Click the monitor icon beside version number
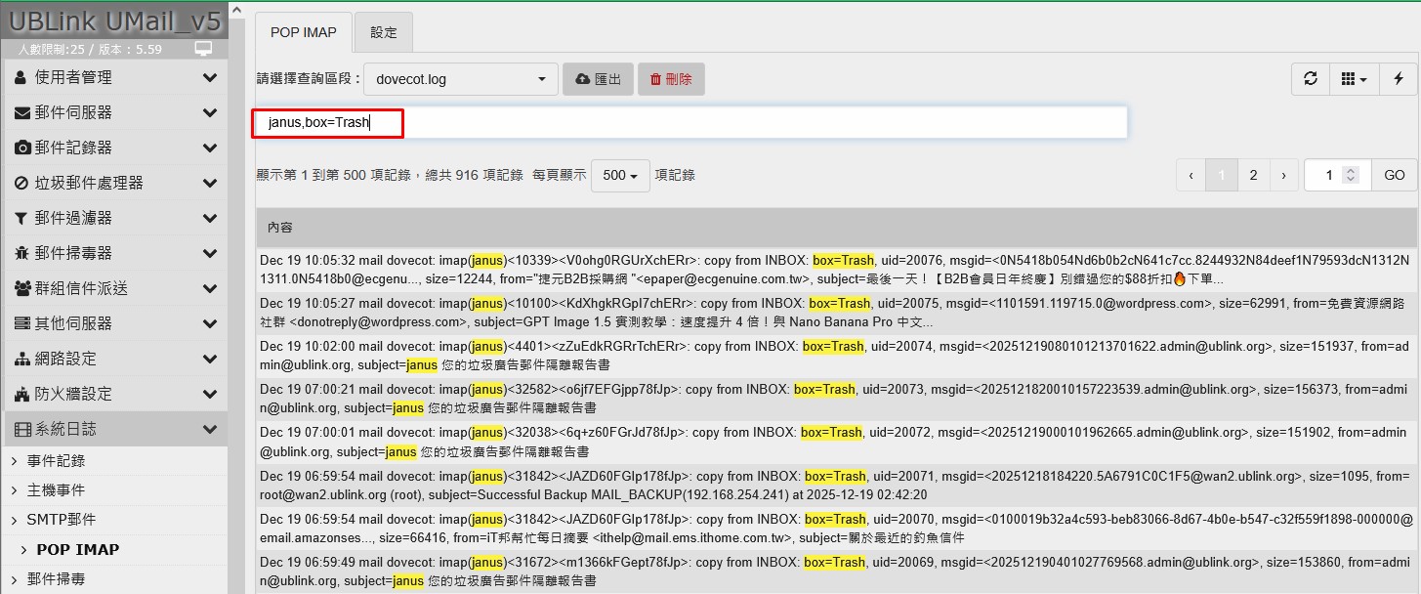The height and width of the screenshot is (594, 1421). tap(203, 49)
